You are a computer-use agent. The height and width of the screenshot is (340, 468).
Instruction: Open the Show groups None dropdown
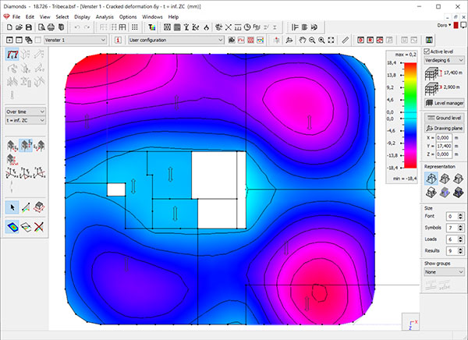444,272
